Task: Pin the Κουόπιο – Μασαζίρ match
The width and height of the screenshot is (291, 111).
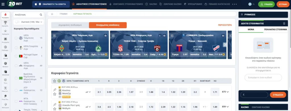Action: tap(55, 90)
